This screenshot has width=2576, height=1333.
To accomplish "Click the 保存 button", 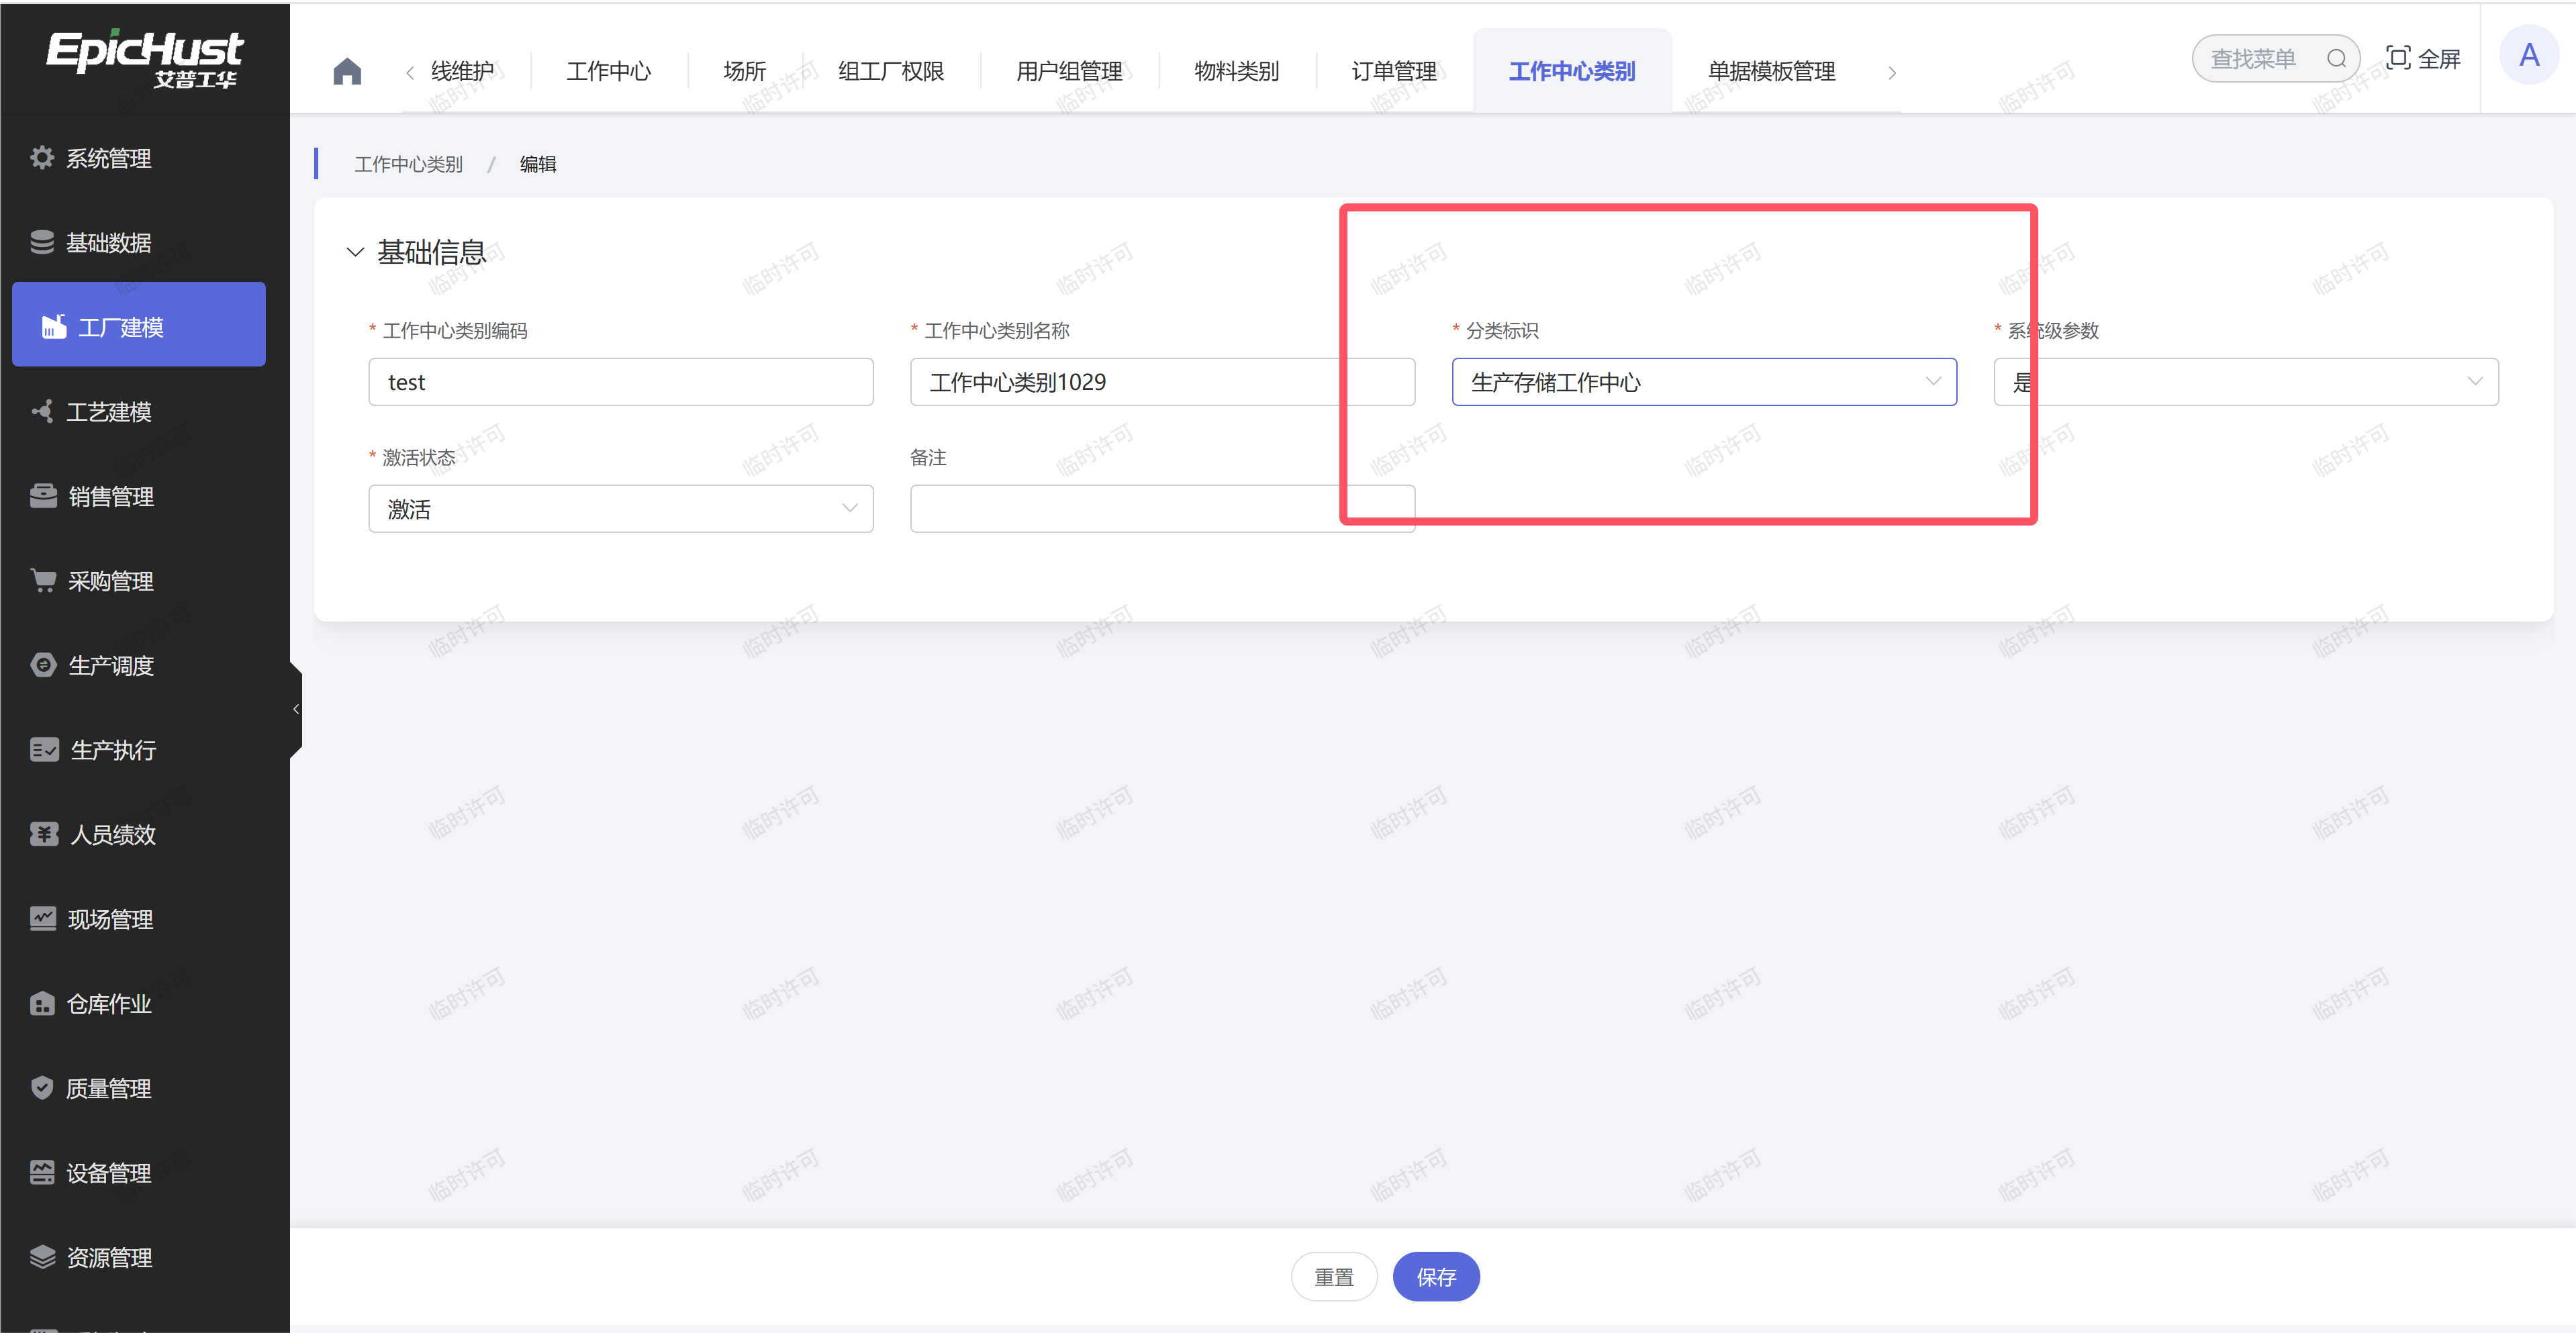I will pyautogui.click(x=1435, y=1277).
